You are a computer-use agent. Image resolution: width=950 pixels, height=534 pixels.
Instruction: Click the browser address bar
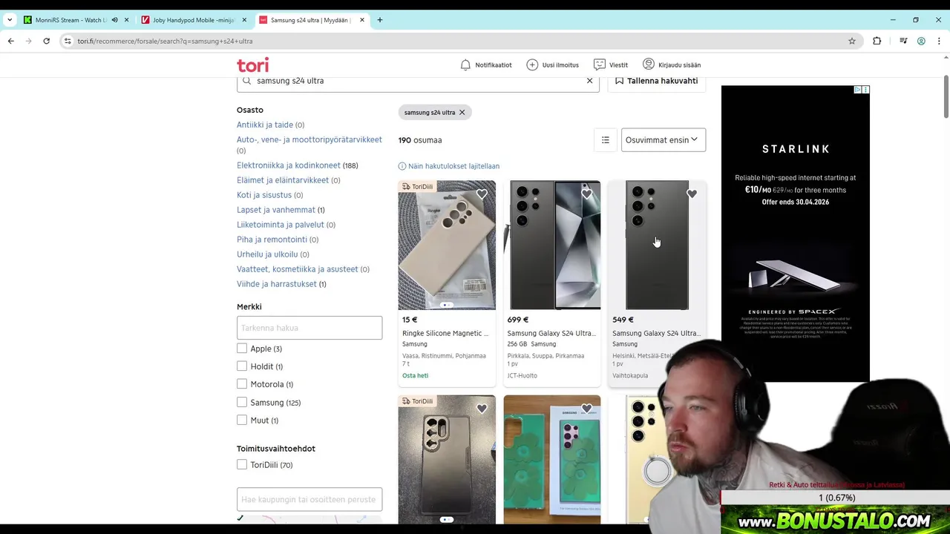(x=460, y=41)
